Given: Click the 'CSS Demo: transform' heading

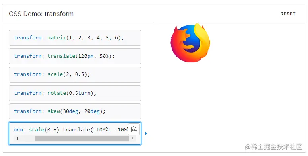Looking at the screenshot, I should coord(41,14).
